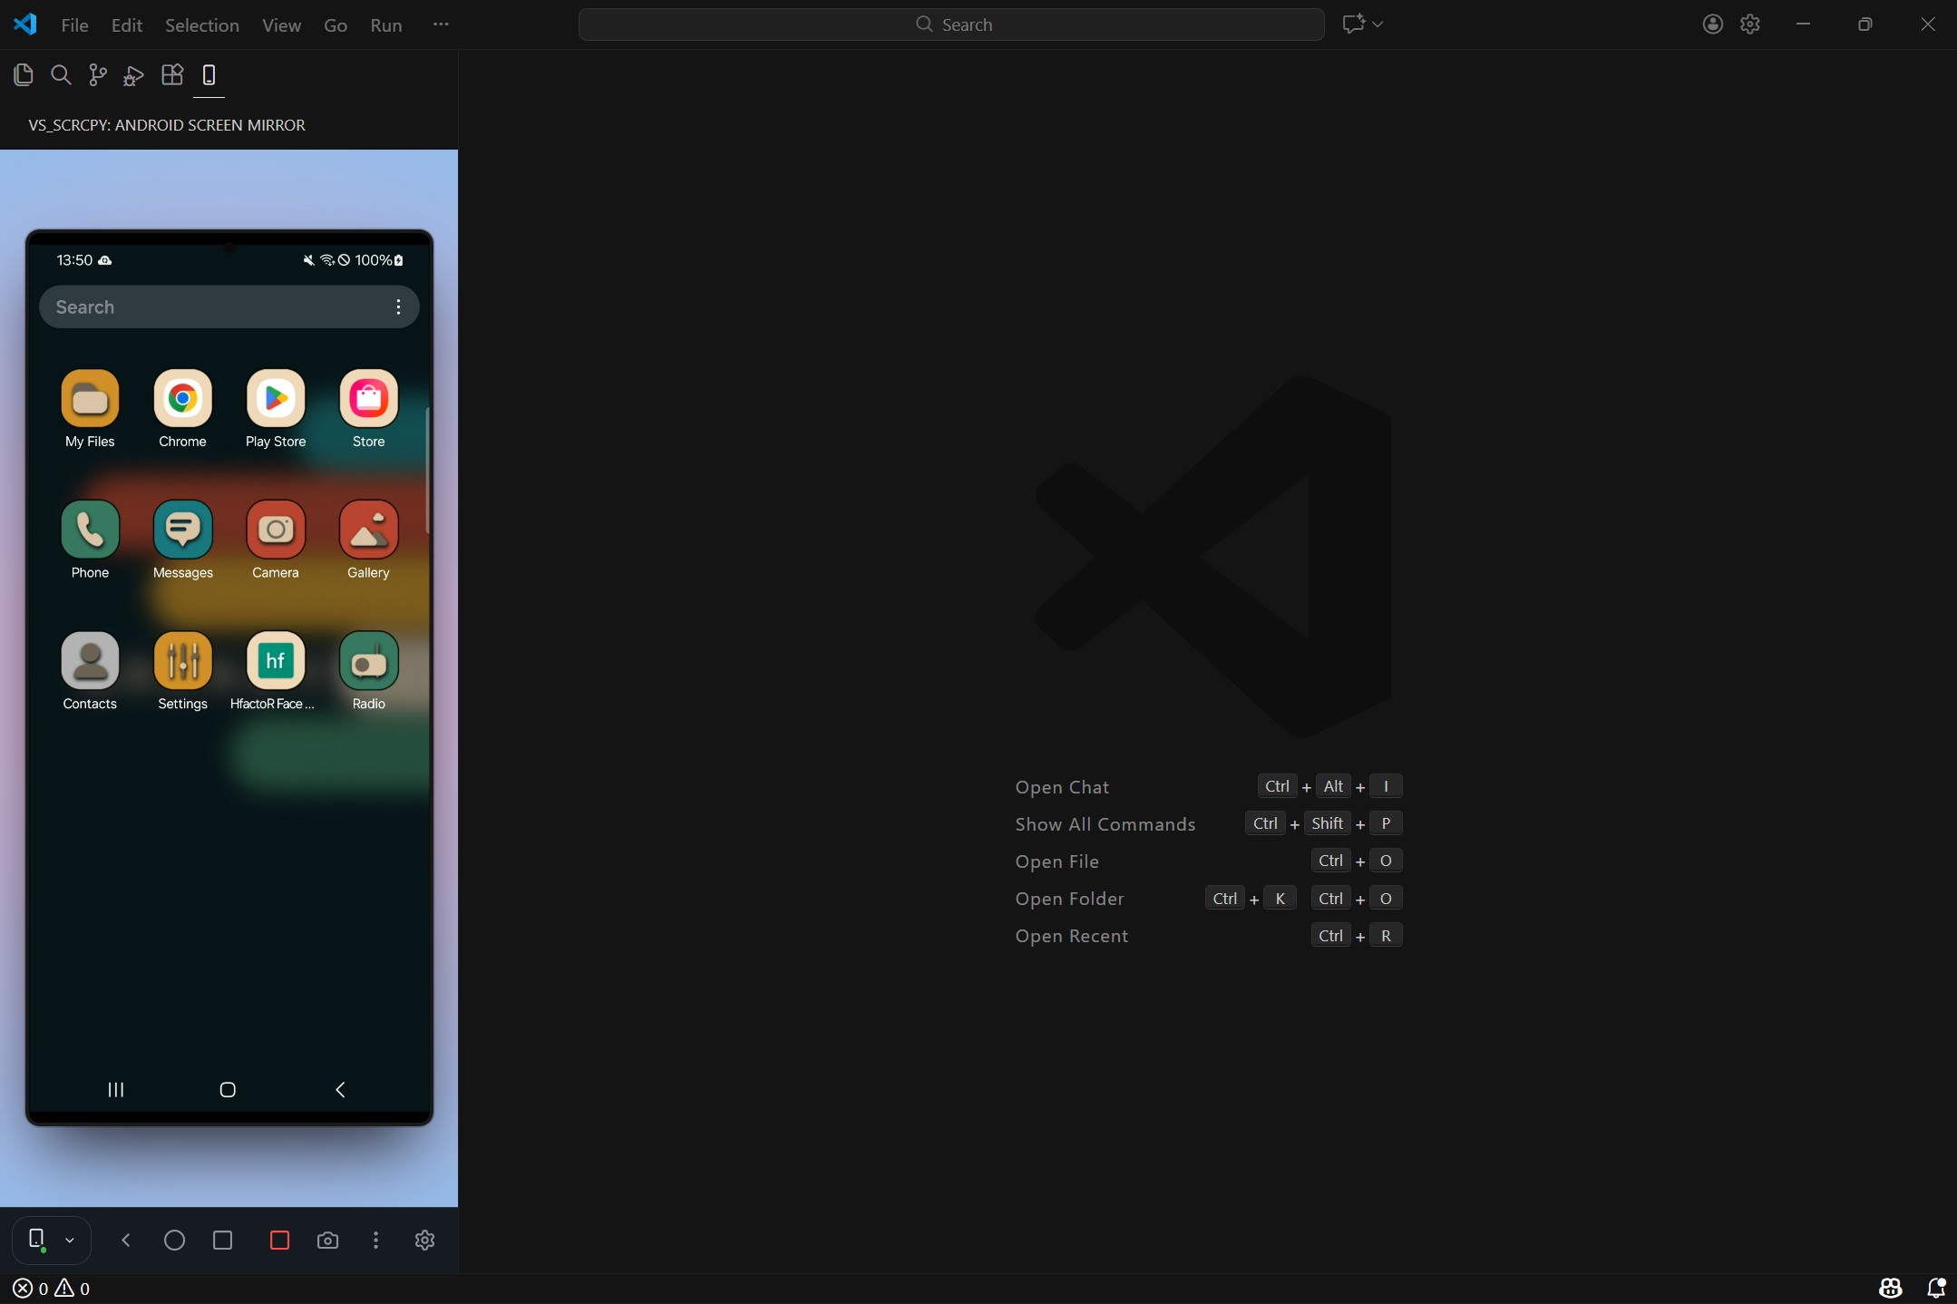
Task: Click the VS Code command center search box
Action: (x=950, y=24)
